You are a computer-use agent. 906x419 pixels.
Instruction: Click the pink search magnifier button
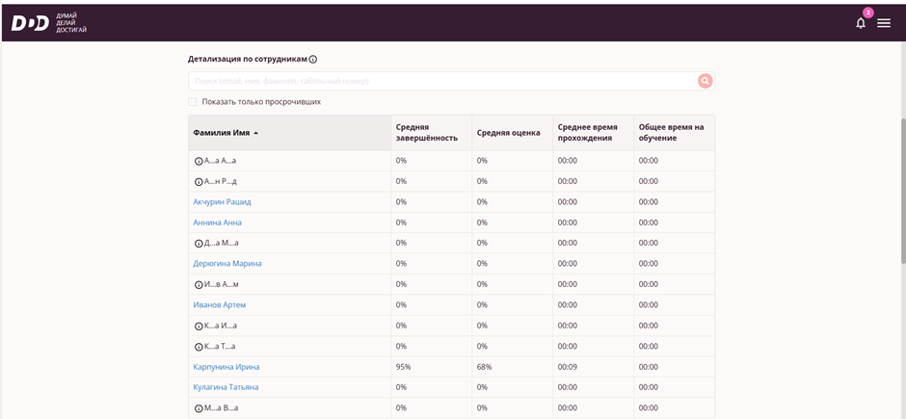[x=706, y=82]
